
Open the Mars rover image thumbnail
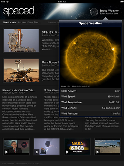pos(21,71)
